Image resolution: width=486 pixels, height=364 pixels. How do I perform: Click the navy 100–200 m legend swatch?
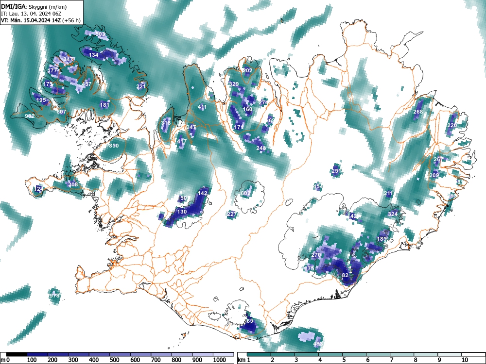point(37,354)
